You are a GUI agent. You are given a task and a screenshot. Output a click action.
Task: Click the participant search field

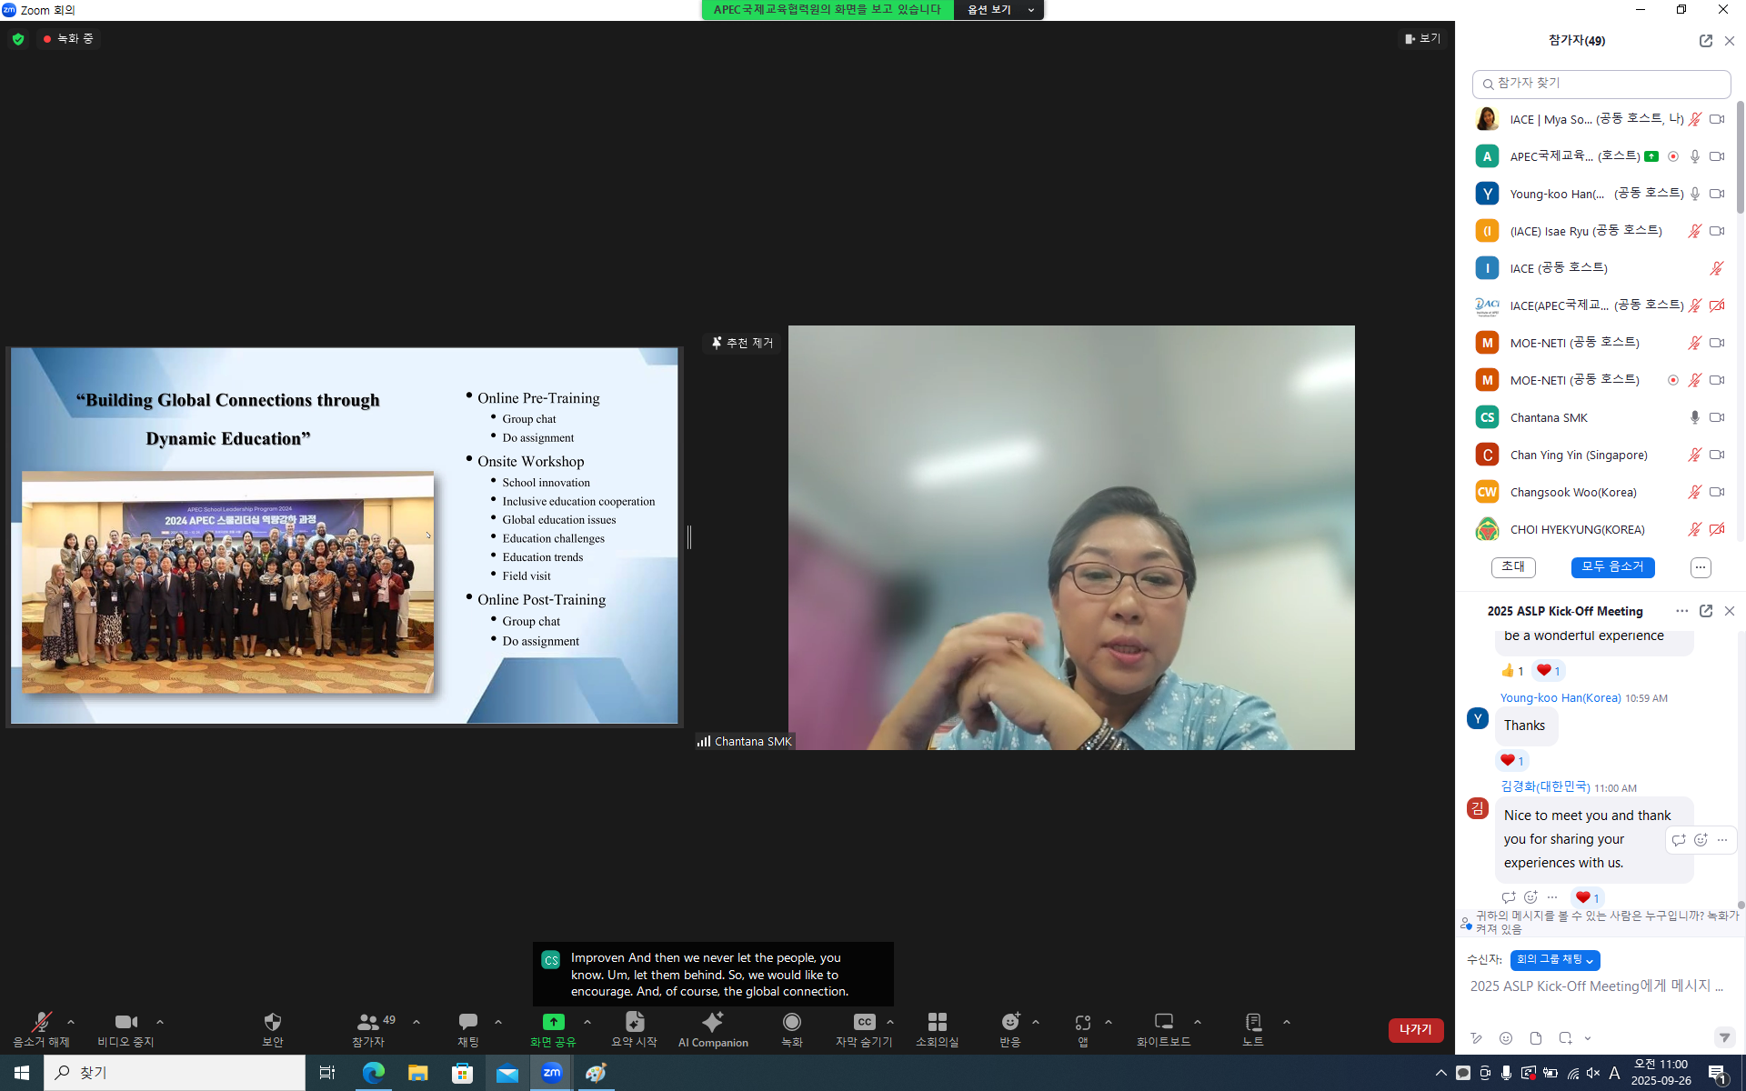click(1600, 84)
